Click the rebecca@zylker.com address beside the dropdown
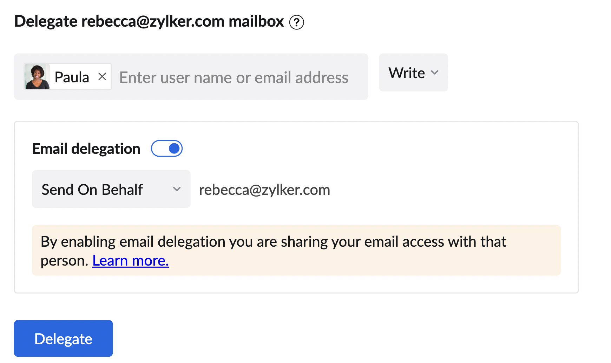 click(264, 190)
